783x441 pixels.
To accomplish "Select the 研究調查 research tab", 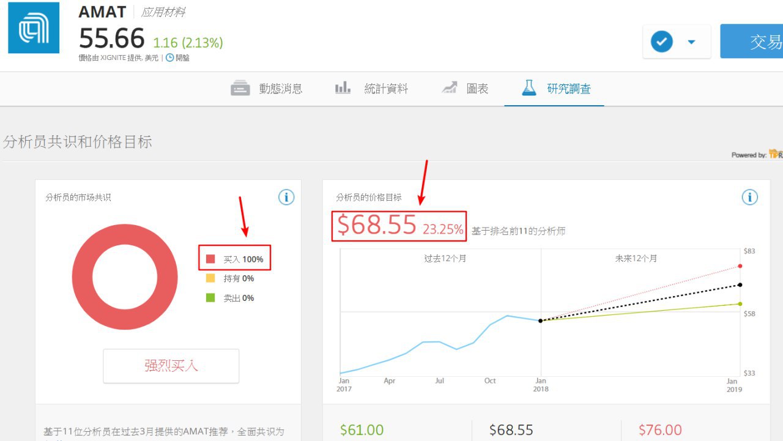I will [555, 89].
